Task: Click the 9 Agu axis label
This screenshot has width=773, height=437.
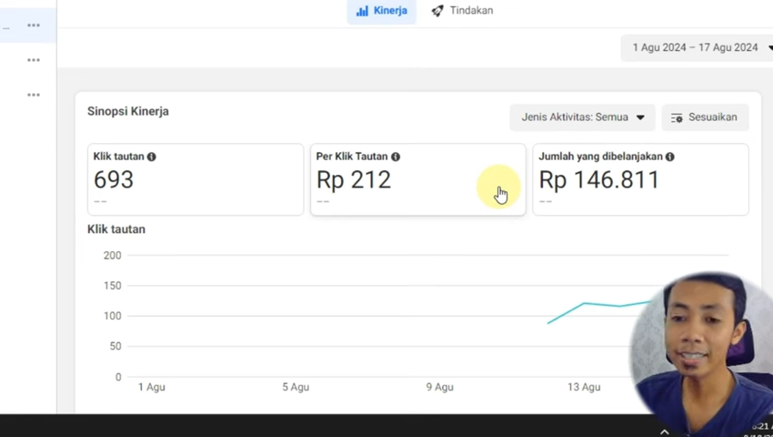Action: point(440,387)
